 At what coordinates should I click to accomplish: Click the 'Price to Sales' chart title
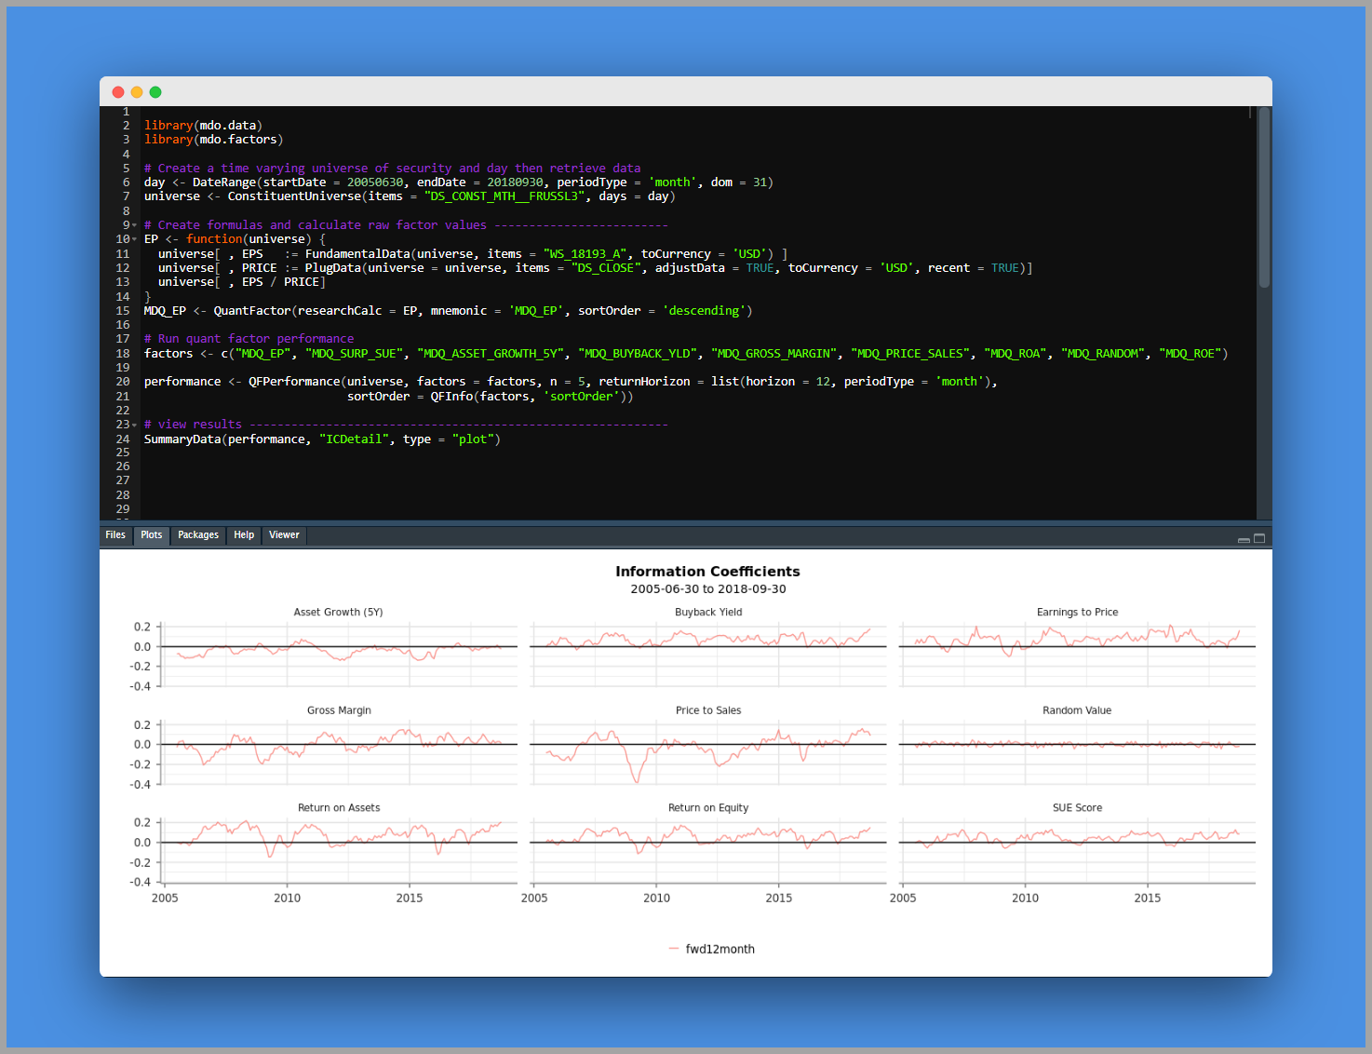[x=708, y=710]
